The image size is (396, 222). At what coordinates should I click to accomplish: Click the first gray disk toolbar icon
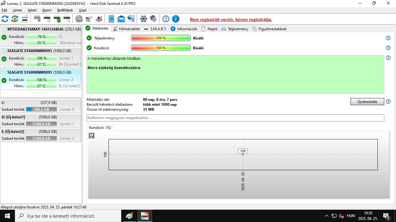[x=37, y=19]
